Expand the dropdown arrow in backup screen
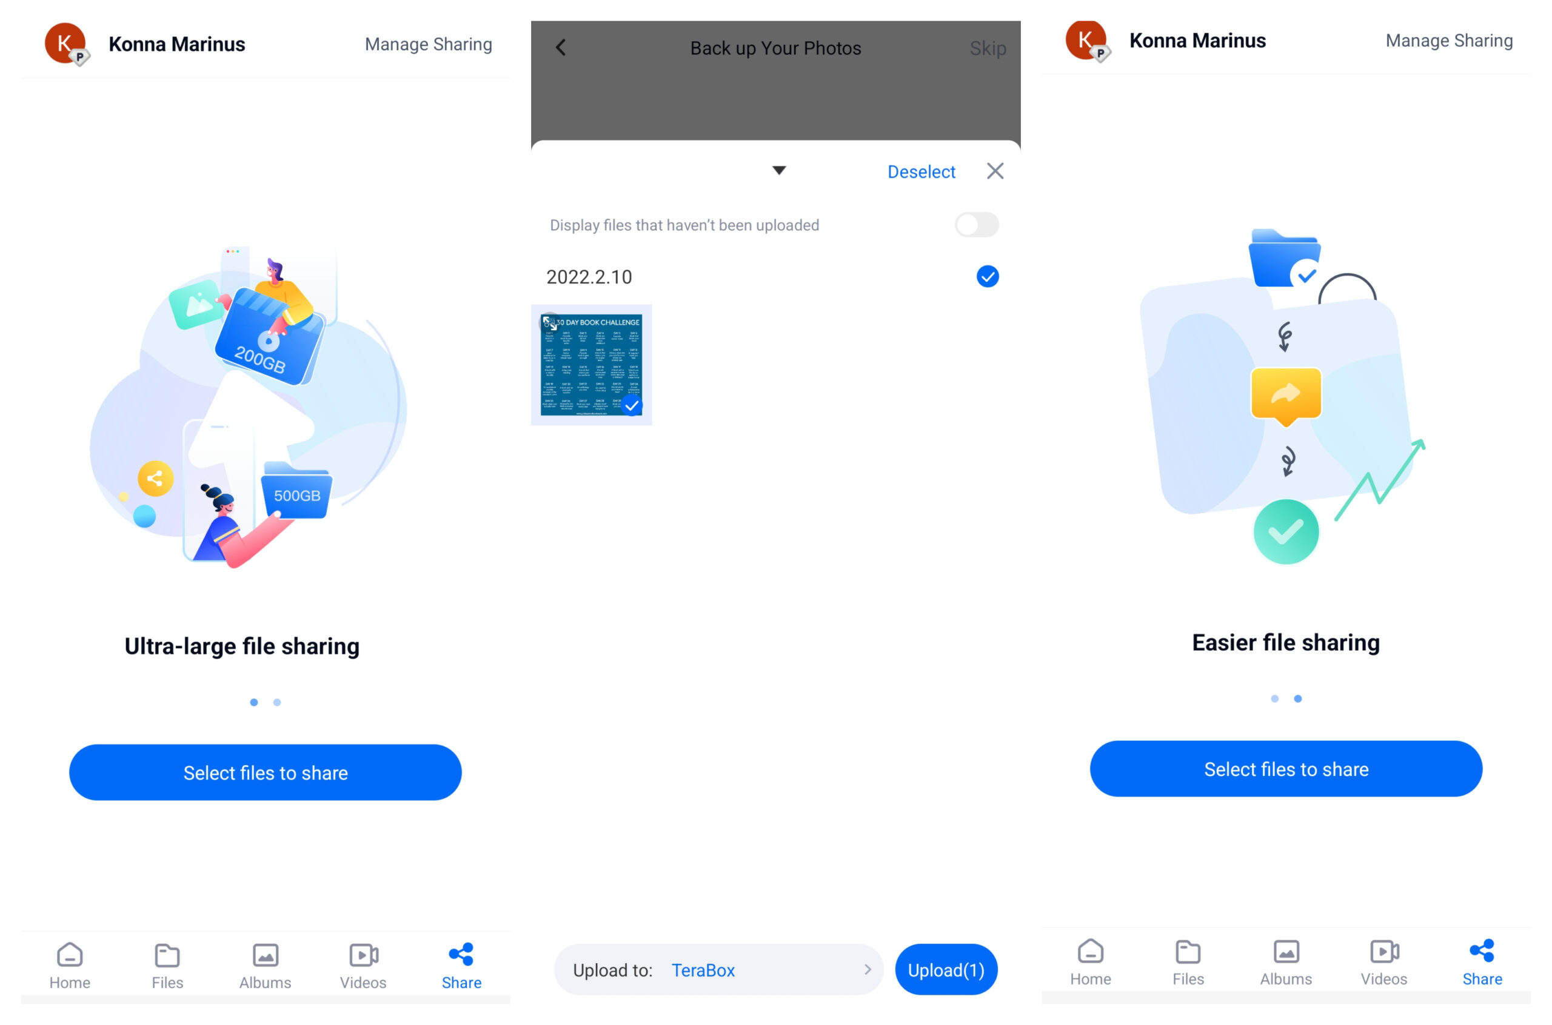This screenshot has height=1025, width=1552. pos(777,170)
